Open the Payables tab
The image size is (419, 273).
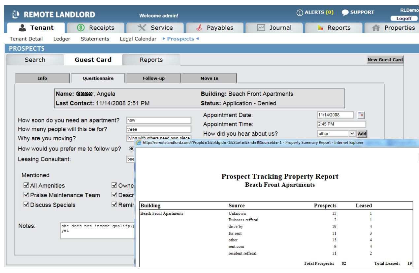[x=214, y=28]
